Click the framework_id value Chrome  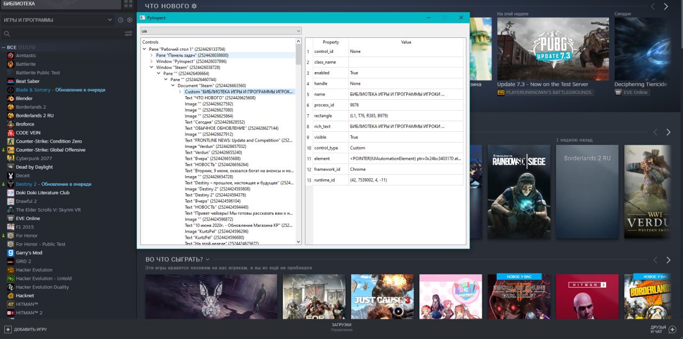pos(358,169)
